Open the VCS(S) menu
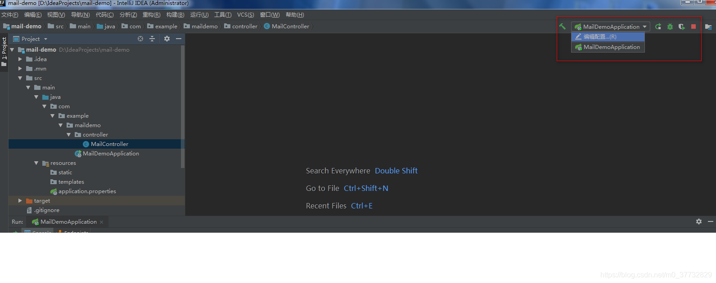The height and width of the screenshot is (283, 716). pos(245,15)
